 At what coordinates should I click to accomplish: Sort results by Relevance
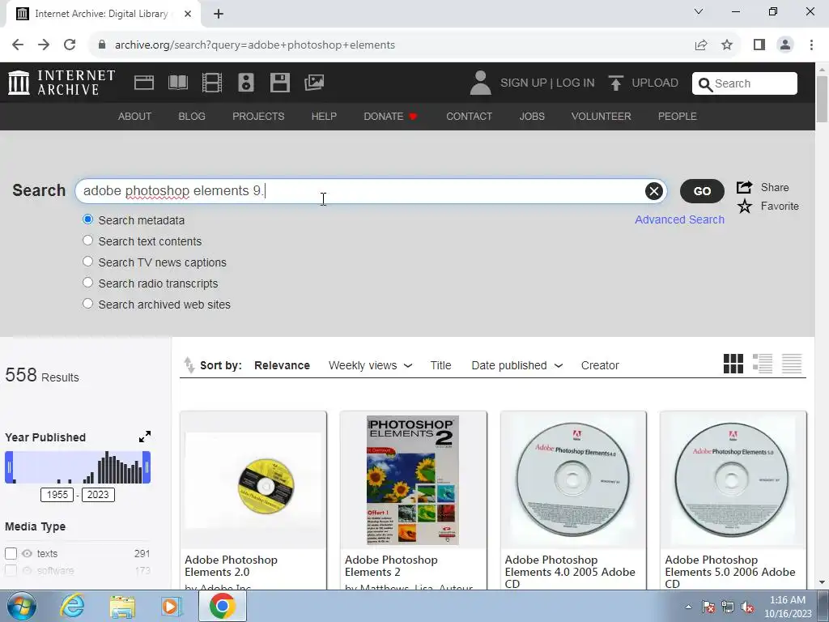pyautogui.click(x=283, y=365)
